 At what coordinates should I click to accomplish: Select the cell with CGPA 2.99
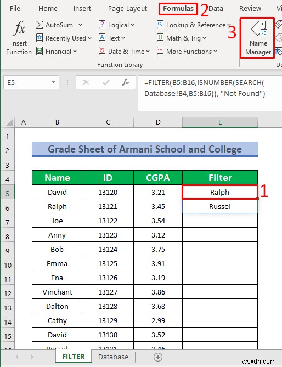(x=158, y=321)
